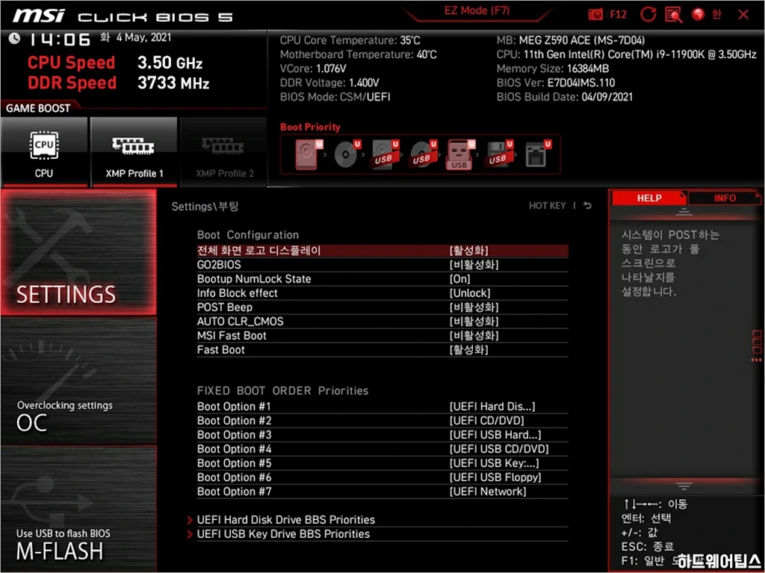The image size is (765, 573).
Task: Select network boot priority icon
Action: point(538,154)
